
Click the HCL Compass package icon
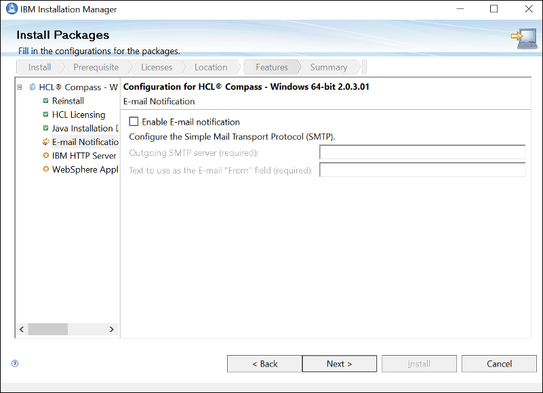pyautogui.click(x=33, y=87)
